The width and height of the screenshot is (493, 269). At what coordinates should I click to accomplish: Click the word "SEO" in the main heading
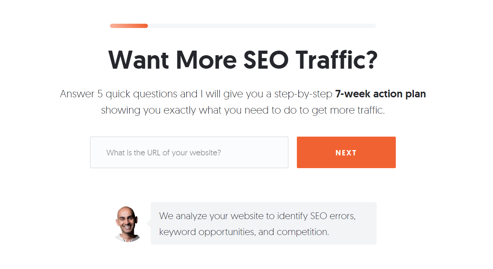(266, 60)
